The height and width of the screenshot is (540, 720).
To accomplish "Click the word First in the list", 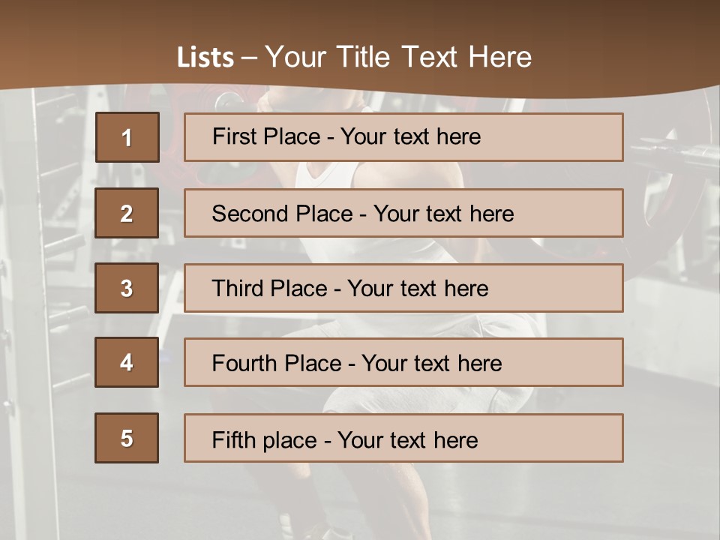I will tap(234, 136).
